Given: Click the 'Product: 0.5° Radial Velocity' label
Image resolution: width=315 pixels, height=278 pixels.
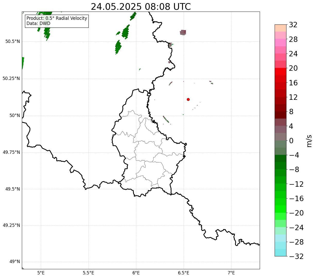Looking at the screenshot, I should tap(57, 19).
